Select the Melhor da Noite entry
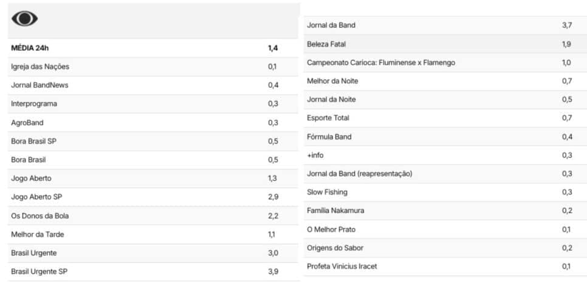Screen dimensions: 587x293 445,81
